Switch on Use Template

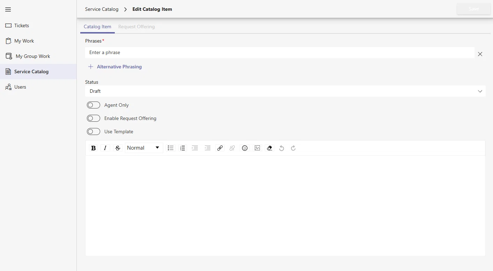(x=94, y=131)
